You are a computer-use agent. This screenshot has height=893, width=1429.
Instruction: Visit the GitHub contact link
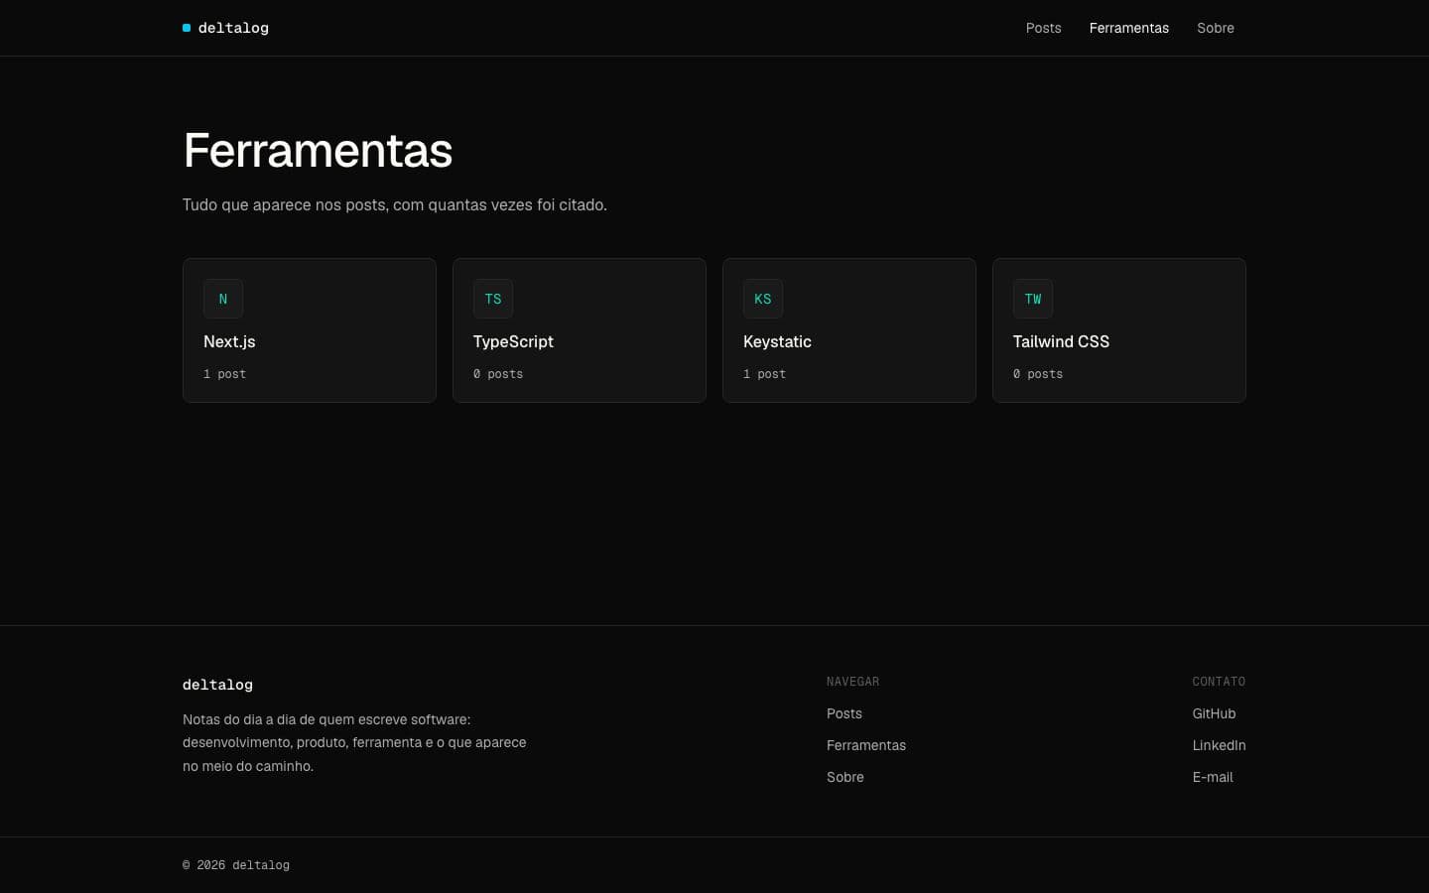click(1214, 713)
